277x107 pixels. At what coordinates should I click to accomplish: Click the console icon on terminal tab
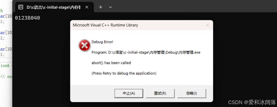[x=21, y=7]
